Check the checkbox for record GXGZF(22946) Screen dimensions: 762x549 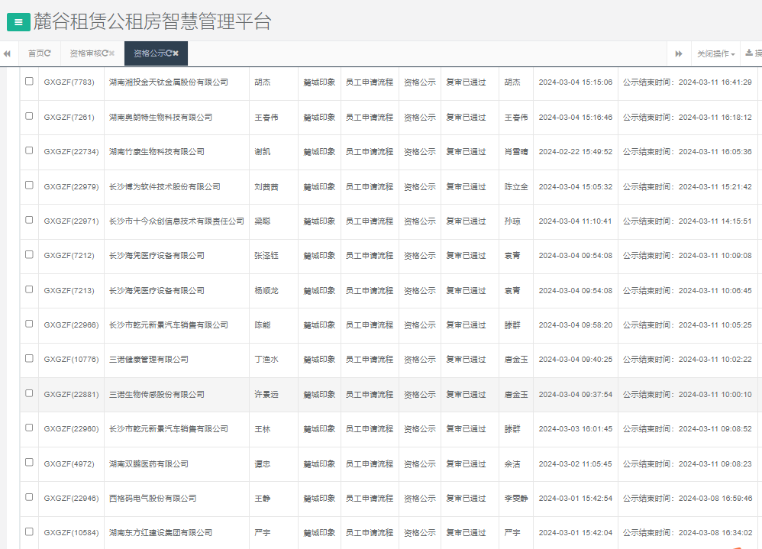point(30,499)
